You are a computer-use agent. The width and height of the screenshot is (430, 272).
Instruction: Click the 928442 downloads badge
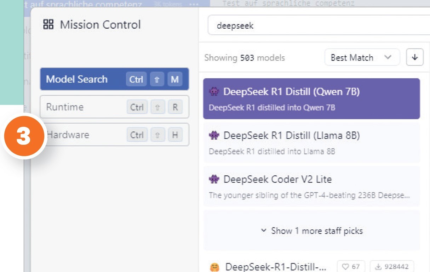click(392, 267)
